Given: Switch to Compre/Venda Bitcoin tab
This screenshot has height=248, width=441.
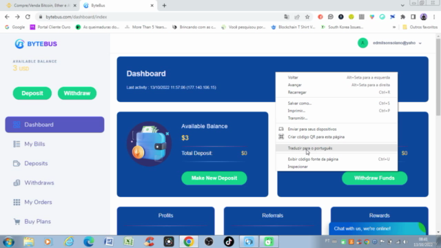Looking at the screenshot, I should pyautogui.click(x=41, y=6).
